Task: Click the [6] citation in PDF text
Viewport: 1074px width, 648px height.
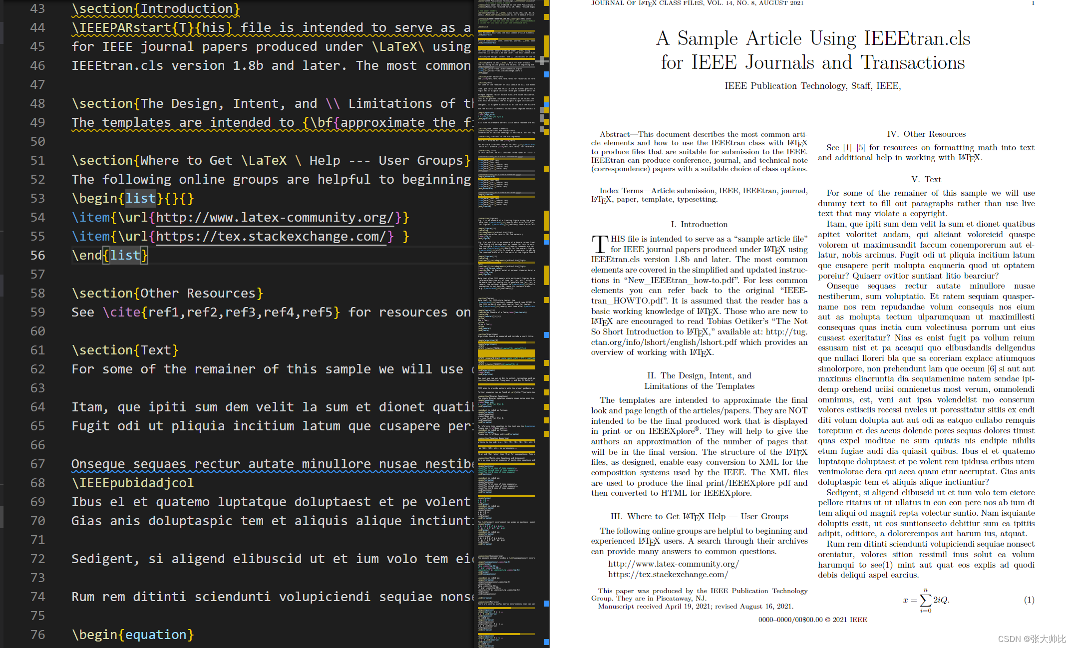Action: [991, 368]
